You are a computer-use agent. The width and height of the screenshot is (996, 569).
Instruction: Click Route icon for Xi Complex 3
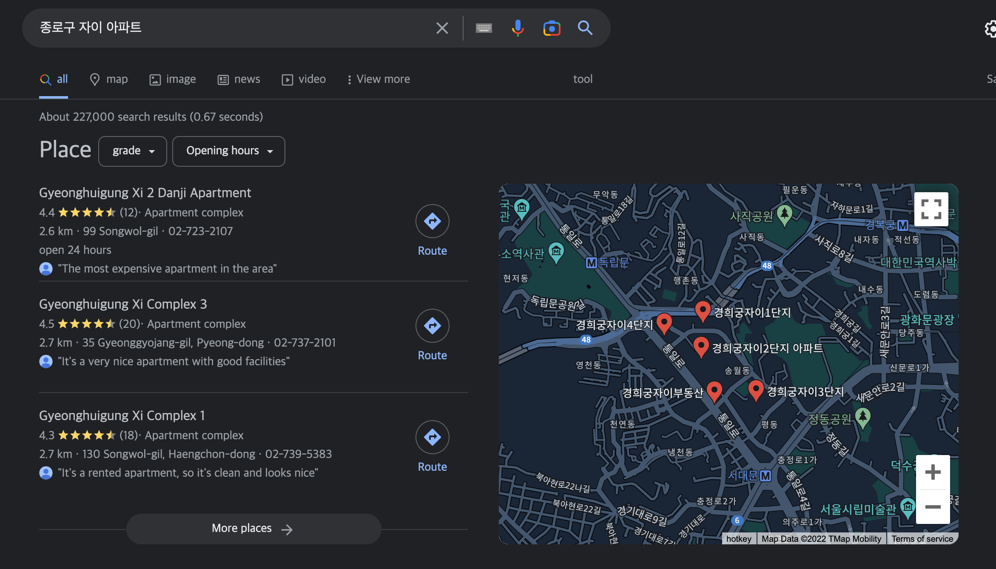[x=432, y=326]
